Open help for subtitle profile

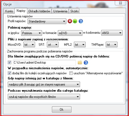click(x=81, y=21)
